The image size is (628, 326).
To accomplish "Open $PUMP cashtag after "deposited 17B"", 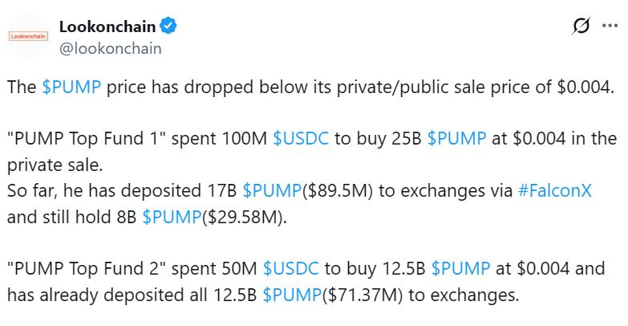I will (272, 191).
